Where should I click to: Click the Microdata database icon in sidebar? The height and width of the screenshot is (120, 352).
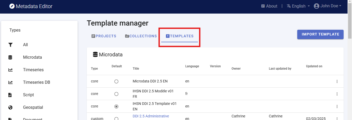click(x=10, y=57)
